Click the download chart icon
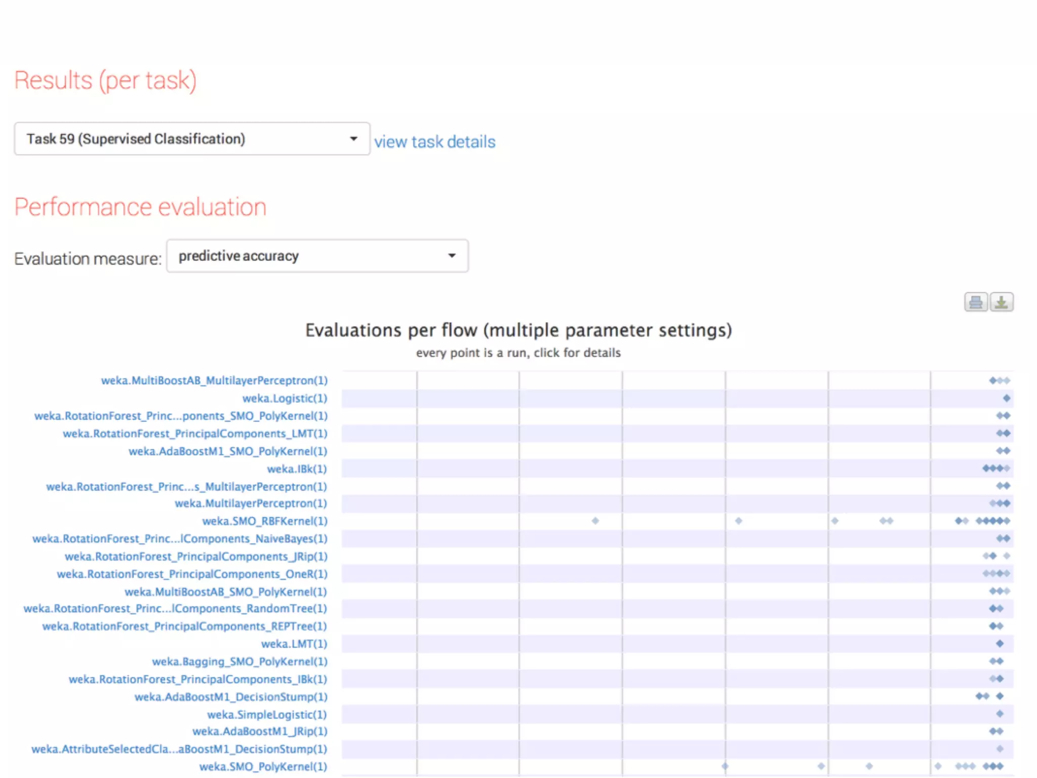 (1001, 302)
